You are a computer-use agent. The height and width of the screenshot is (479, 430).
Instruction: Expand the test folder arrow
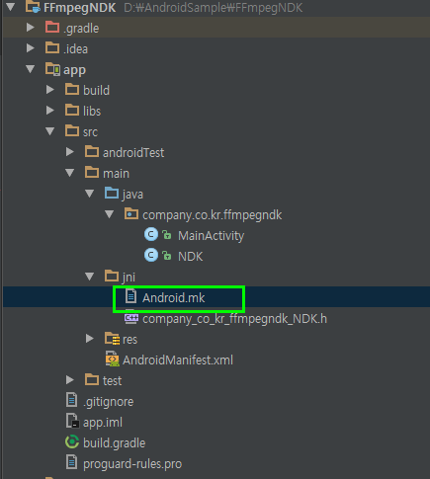tap(70, 380)
